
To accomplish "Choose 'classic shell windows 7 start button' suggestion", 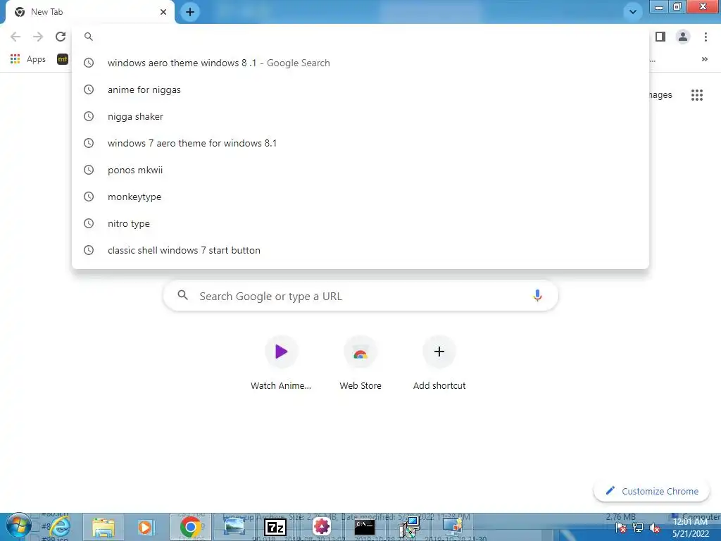I will [x=360, y=250].
